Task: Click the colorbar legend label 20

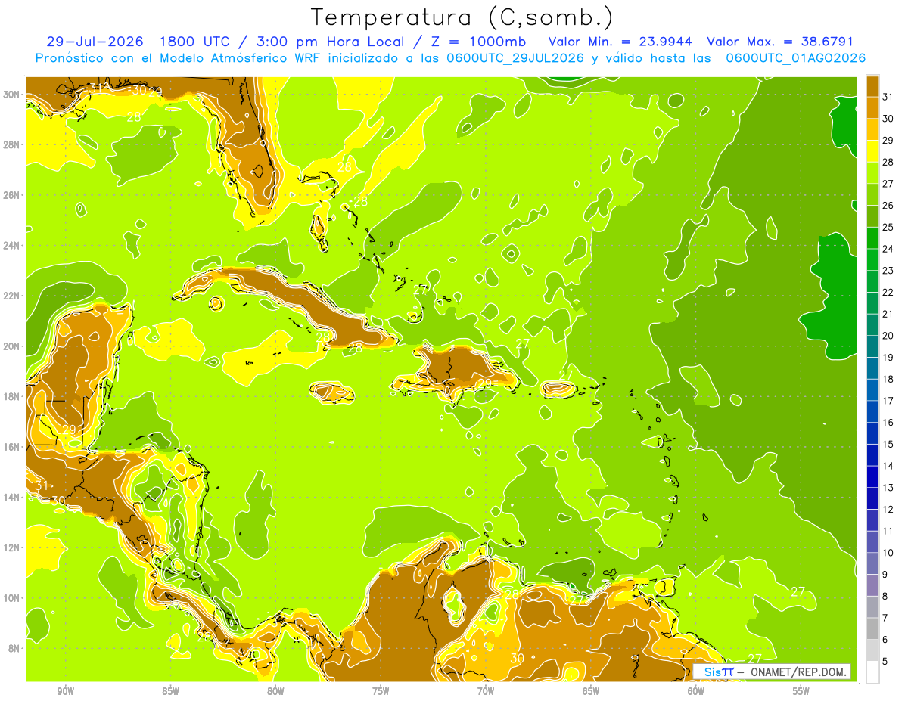Action: [x=888, y=336]
